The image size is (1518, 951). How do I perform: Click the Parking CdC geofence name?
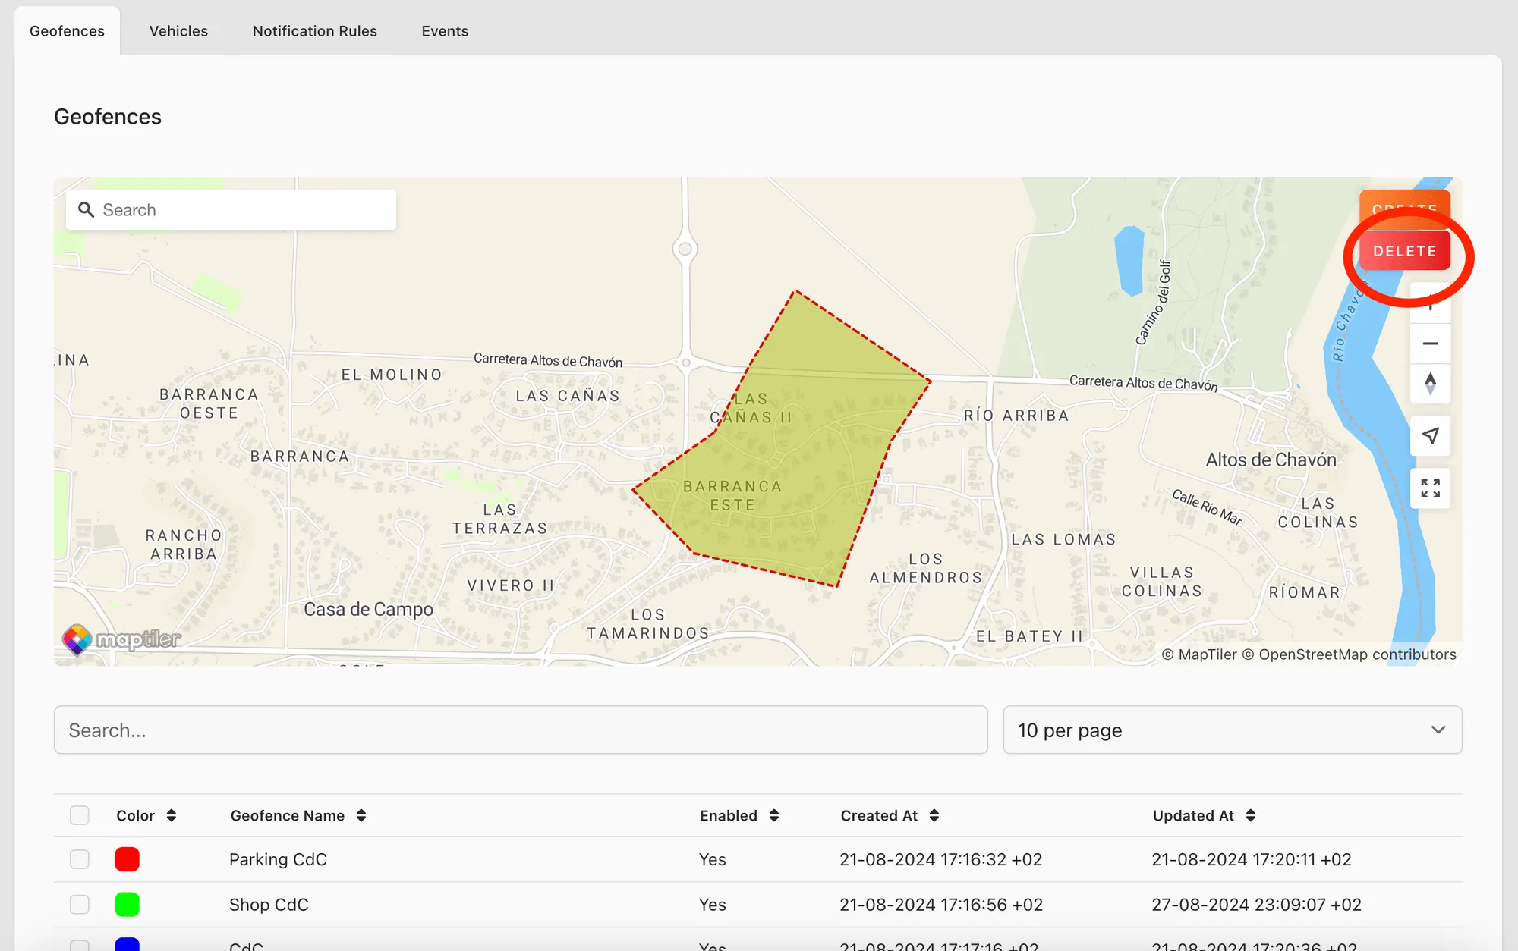(x=278, y=859)
